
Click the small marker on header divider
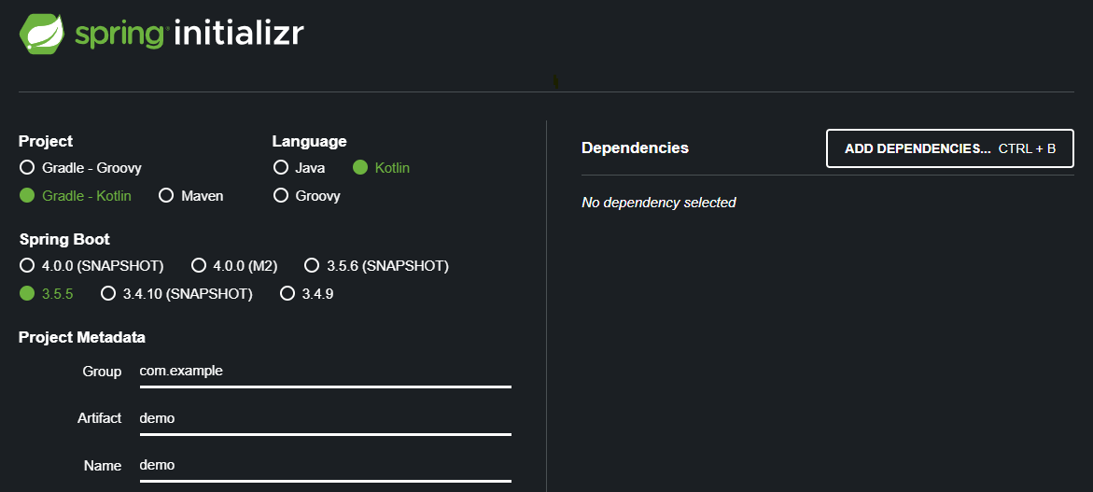pyautogui.click(x=556, y=82)
